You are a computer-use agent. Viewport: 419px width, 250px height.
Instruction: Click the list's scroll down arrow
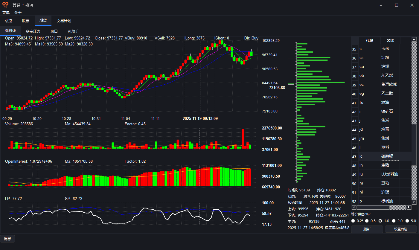pyautogui.click(x=414, y=202)
